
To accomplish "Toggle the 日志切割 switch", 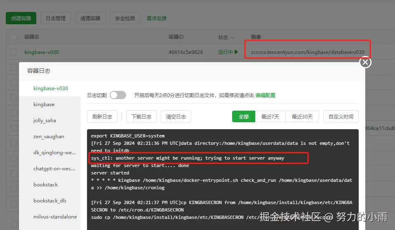I will pos(118,95).
